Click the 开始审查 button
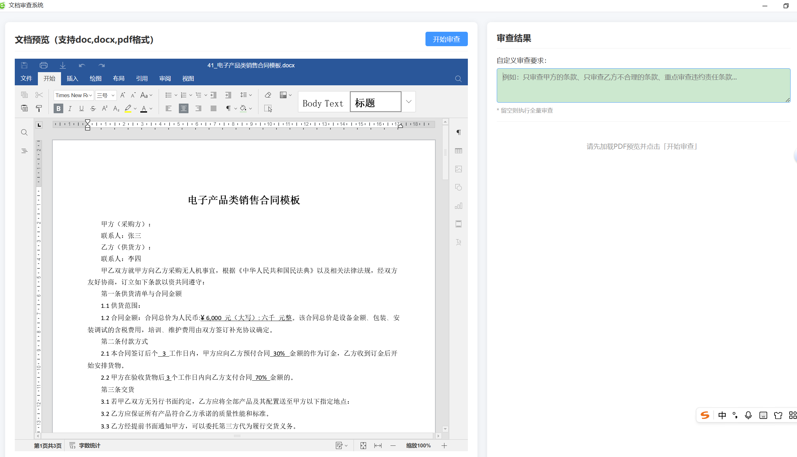 tap(446, 39)
